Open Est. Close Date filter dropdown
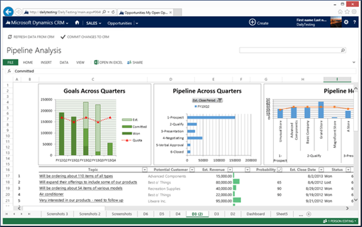The image size is (362, 227). click(321, 170)
